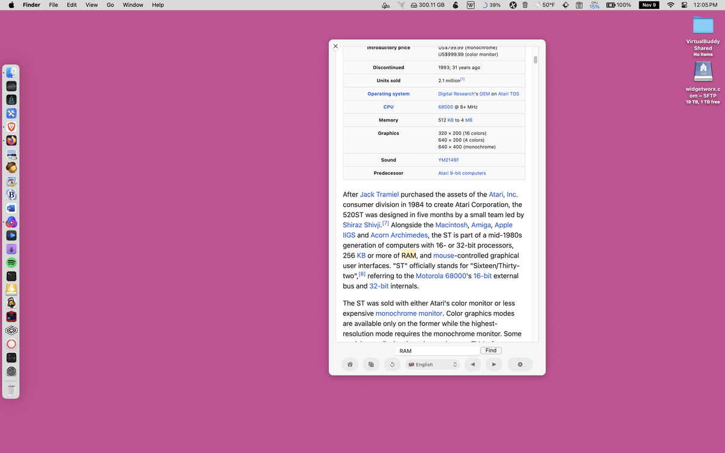The width and height of the screenshot is (725, 453).
Task: Click the 100% battery menu bar icon
Action: pos(619,5)
